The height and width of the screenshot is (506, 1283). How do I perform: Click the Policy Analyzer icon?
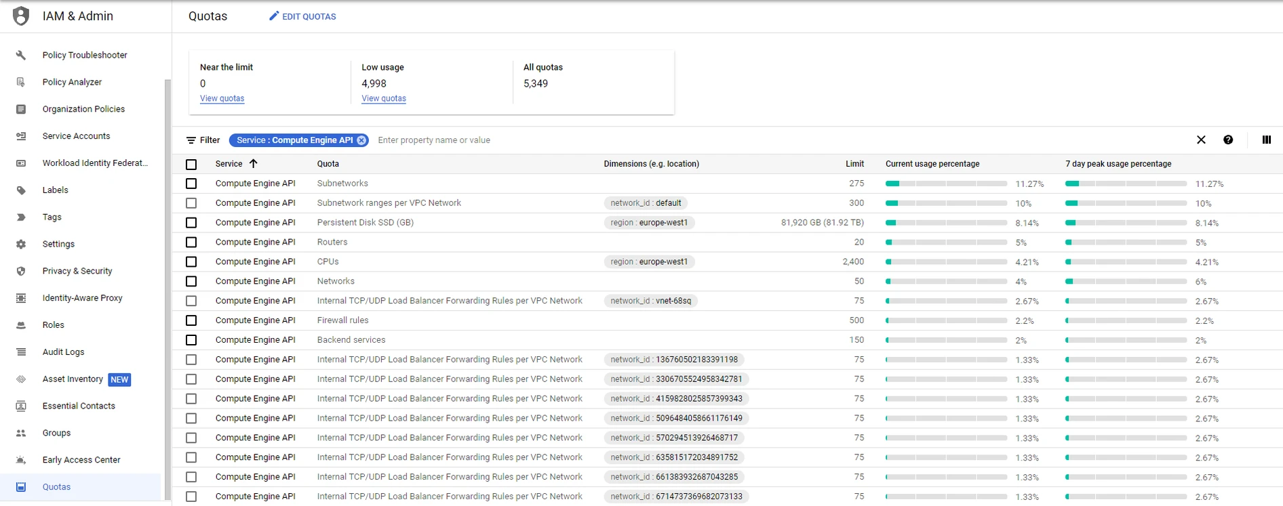pyautogui.click(x=21, y=82)
